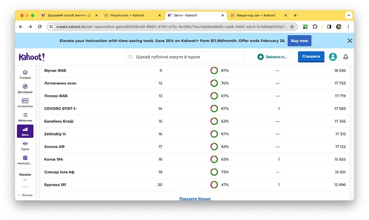Open the Extensions puzzle icon
Screen dimensions: 369x220
[x=315, y=27]
